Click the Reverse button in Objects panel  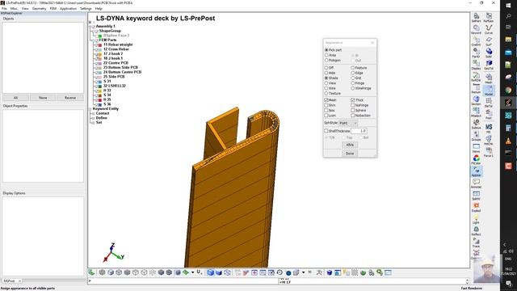pos(70,98)
